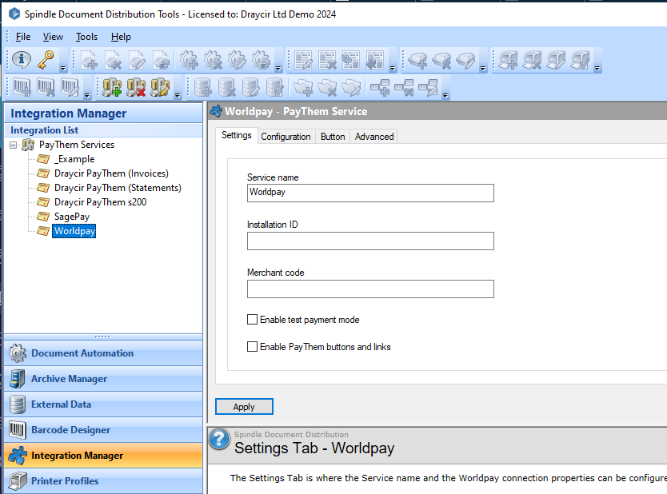
Task: Open the About information bubble icon
Action: click(21, 60)
